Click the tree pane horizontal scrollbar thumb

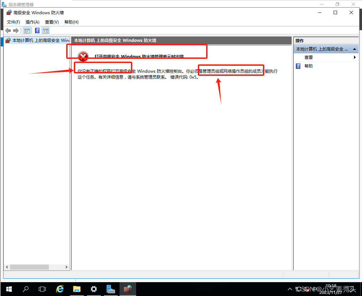29,267
